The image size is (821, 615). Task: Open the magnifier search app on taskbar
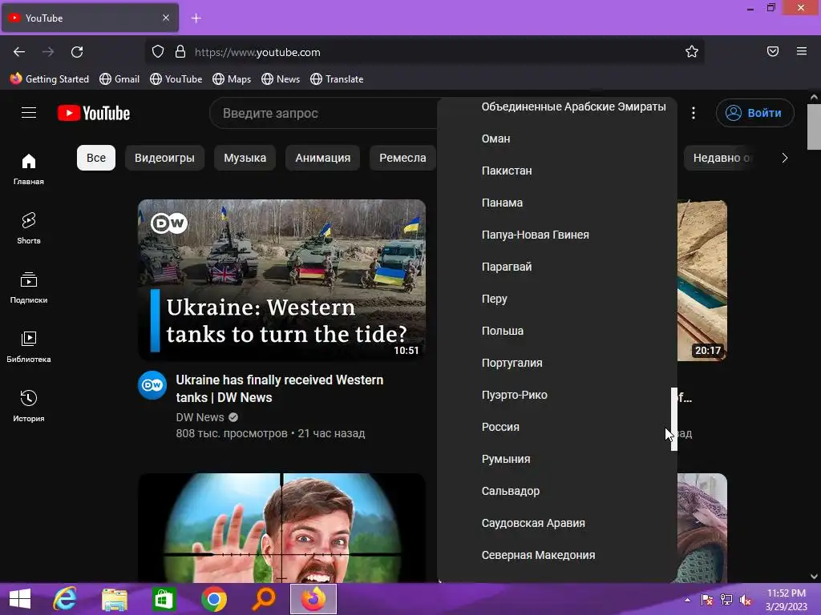pyautogui.click(x=263, y=599)
